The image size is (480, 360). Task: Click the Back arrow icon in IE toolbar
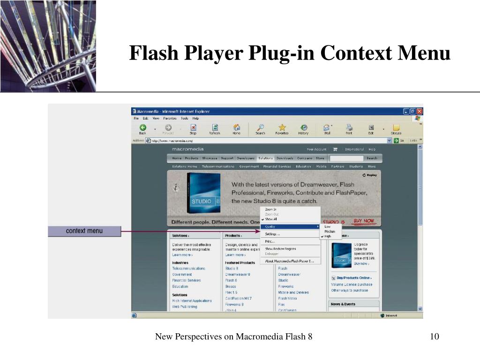coord(142,127)
